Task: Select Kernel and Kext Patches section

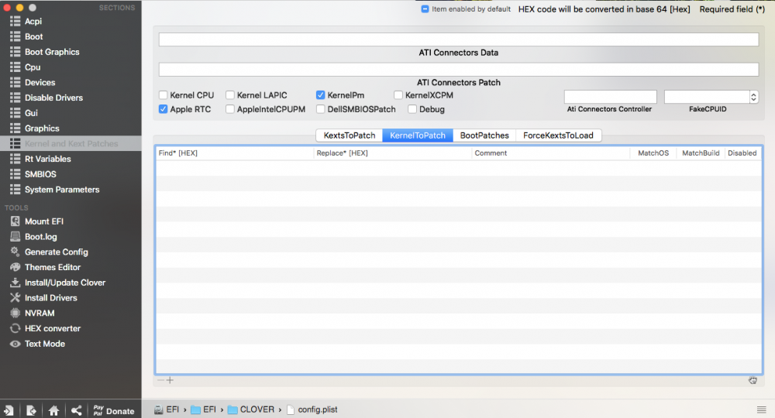Action: (71, 144)
